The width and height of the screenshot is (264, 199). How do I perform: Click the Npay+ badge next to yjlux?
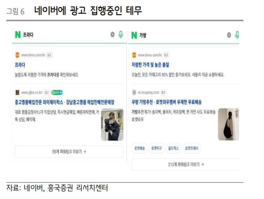coord(57,93)
